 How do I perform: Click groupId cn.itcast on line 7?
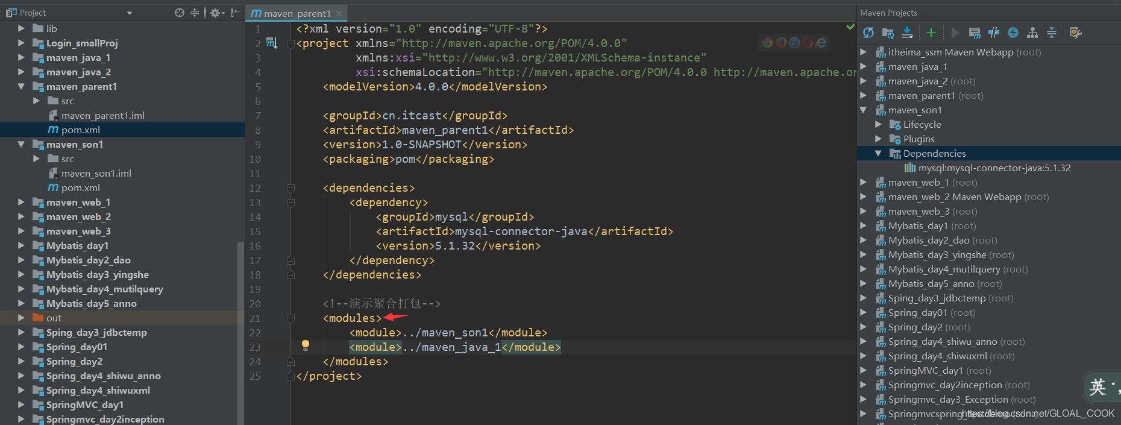click(415, 115)
